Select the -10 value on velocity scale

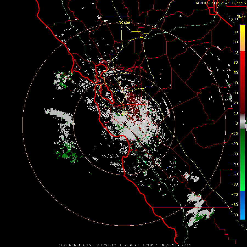tap(235, 134)
